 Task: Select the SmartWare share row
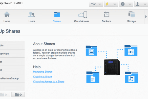point(12,54)
